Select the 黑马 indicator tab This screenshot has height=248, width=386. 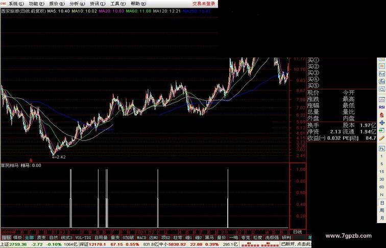pos(209,237)
